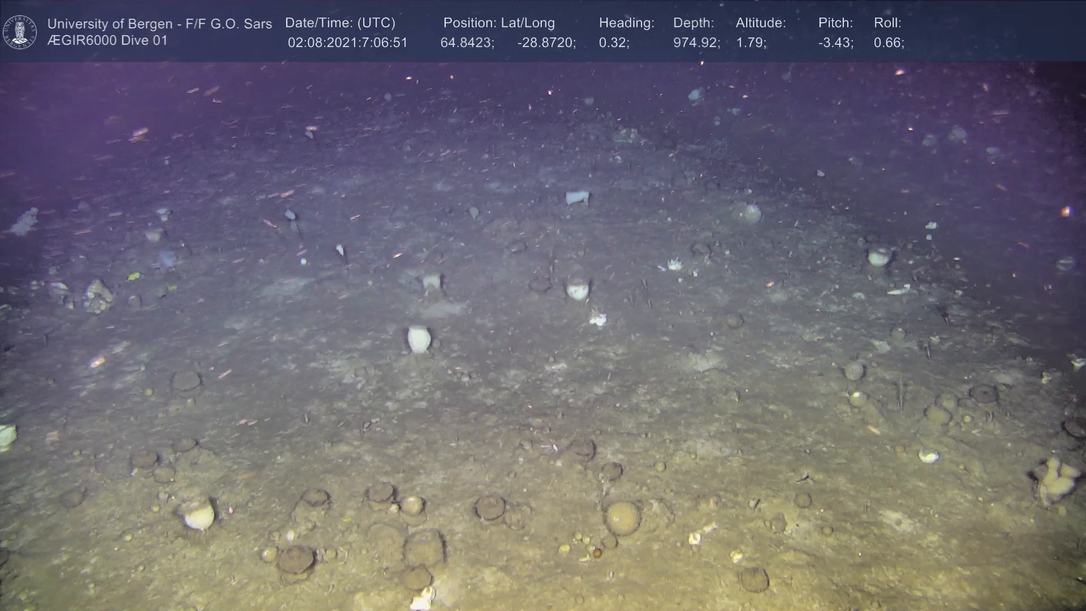Click the Roll label
This screenshot has width=1086, height=611.
click(x=887, y=23)
